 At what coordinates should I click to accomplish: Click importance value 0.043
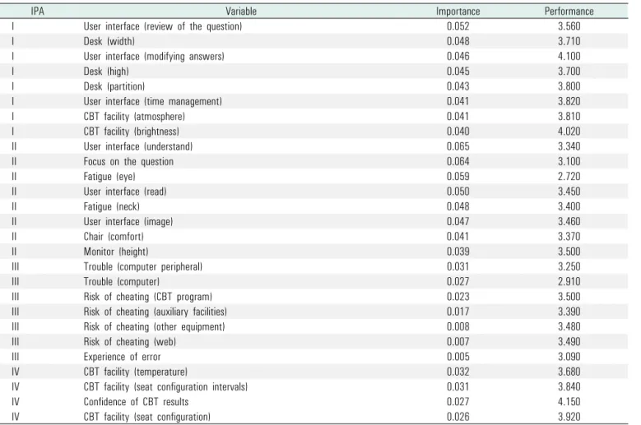[x=458, y=86]
